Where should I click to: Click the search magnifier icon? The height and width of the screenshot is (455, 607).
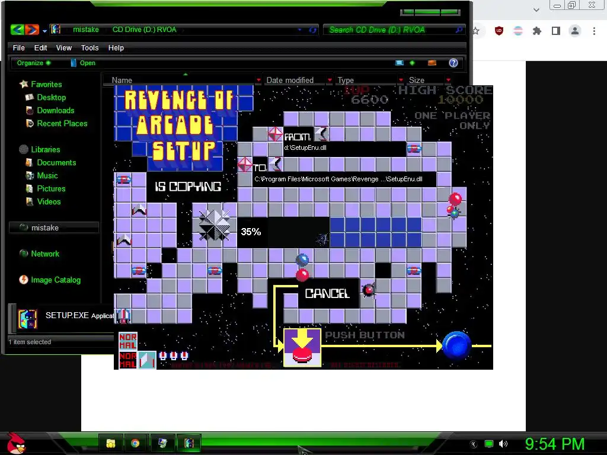tap(459, 30)
